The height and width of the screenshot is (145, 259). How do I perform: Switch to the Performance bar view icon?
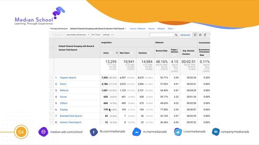[205, 35]
